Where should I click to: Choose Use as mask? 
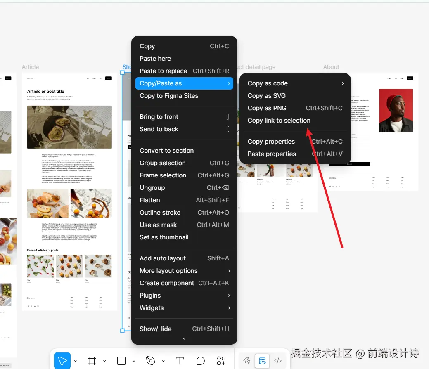tap(184, 225)
